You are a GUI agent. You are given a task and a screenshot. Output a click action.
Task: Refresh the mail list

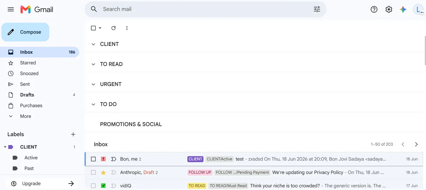(114, 28)
